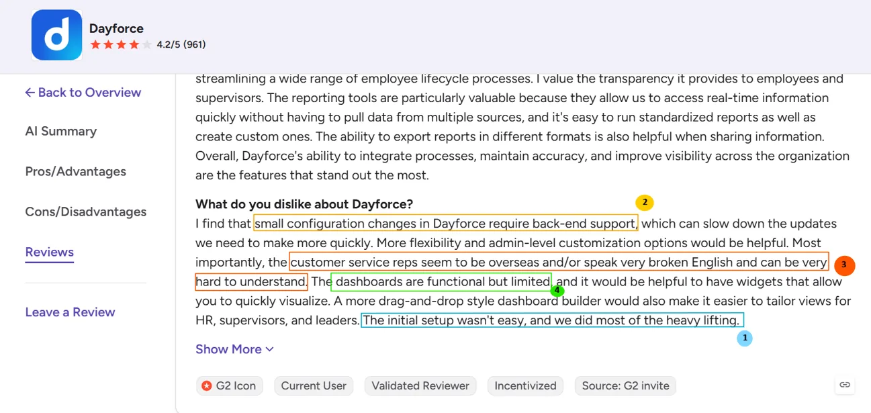Select the Reviews tab in sidebar
Screen dimensions: 871x413
click(50, 253)
